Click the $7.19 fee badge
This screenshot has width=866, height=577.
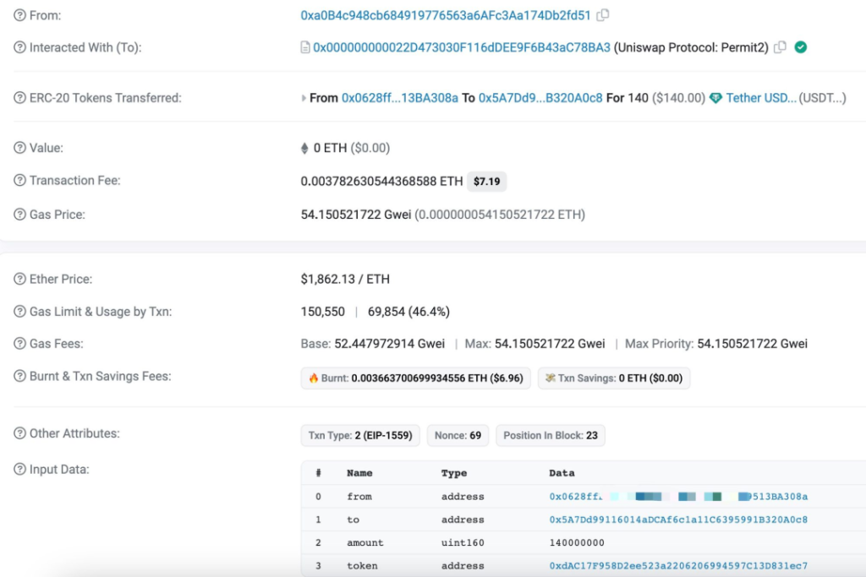(x=486, y=181)
